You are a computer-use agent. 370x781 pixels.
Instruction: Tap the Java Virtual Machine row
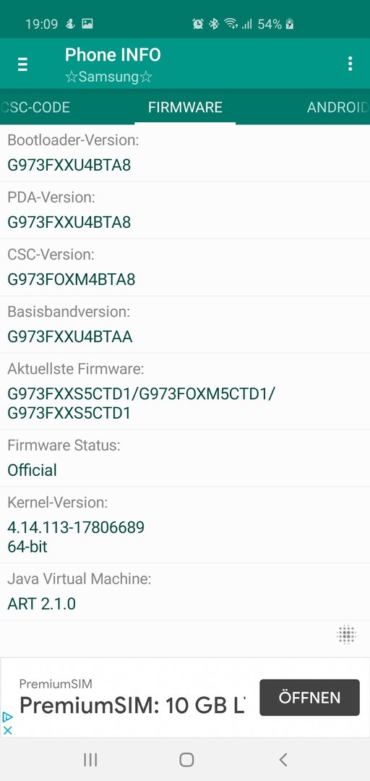click(x=185, y=592)
